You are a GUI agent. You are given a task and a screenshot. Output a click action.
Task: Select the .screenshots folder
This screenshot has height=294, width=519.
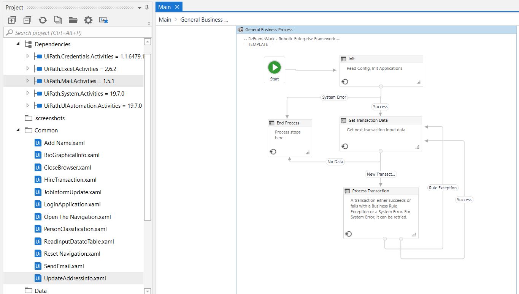(49, 118)
